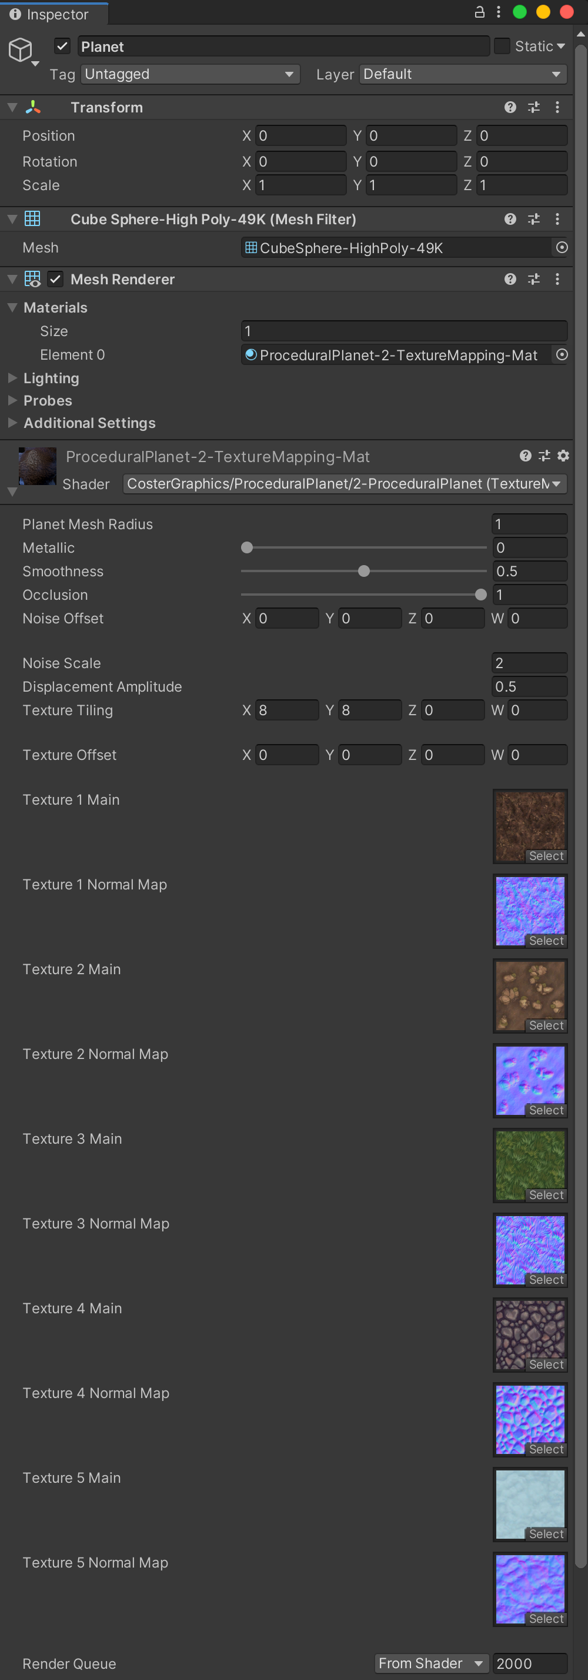The image size is (588, 1680).
Task: Toggle the Planet object active checkbox
Action: 62,47
